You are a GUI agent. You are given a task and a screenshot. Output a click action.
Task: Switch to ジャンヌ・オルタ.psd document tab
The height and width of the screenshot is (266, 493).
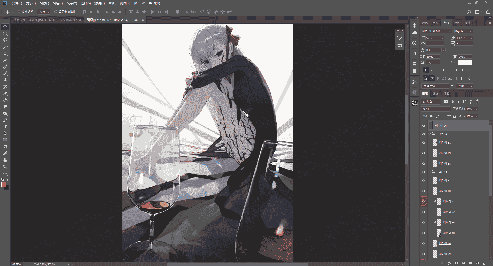(x=45, y=20)
